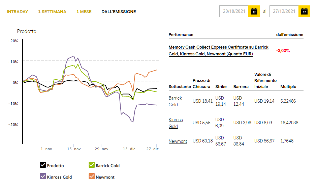The image size is (318, 185).
Task: Select the 1 MESE tab
Action: click(x=84, y=12)
